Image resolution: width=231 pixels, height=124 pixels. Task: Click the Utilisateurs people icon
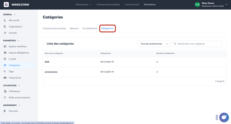[5, 91]
